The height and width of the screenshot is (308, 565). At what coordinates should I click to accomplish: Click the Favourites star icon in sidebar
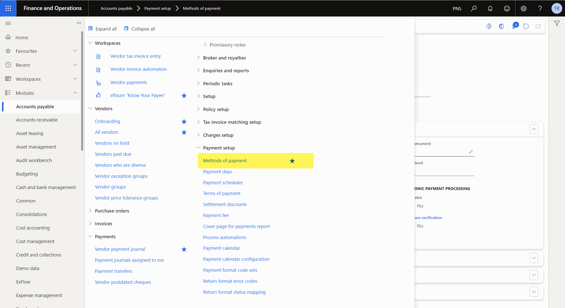[x=8, y=51]
